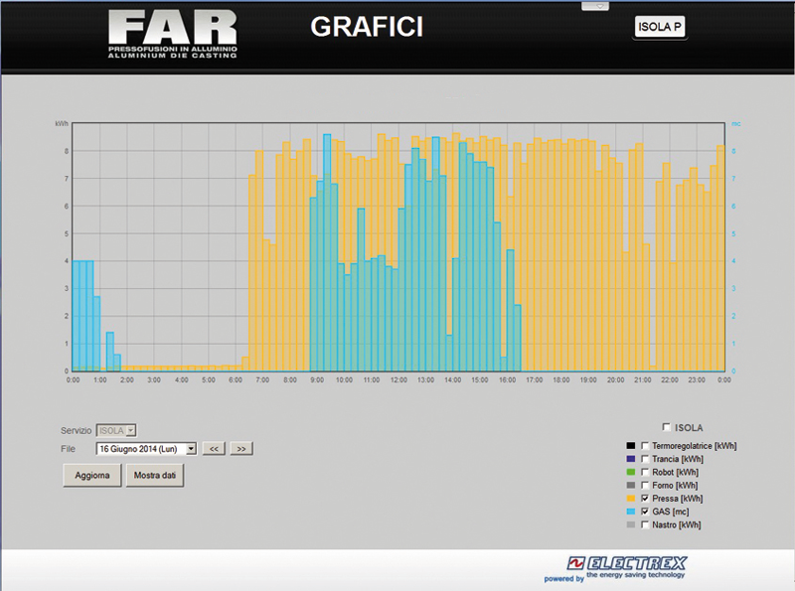Screen dimensions: 795x591
Task: Click the ISOLA P button
Action: [660, 28]
